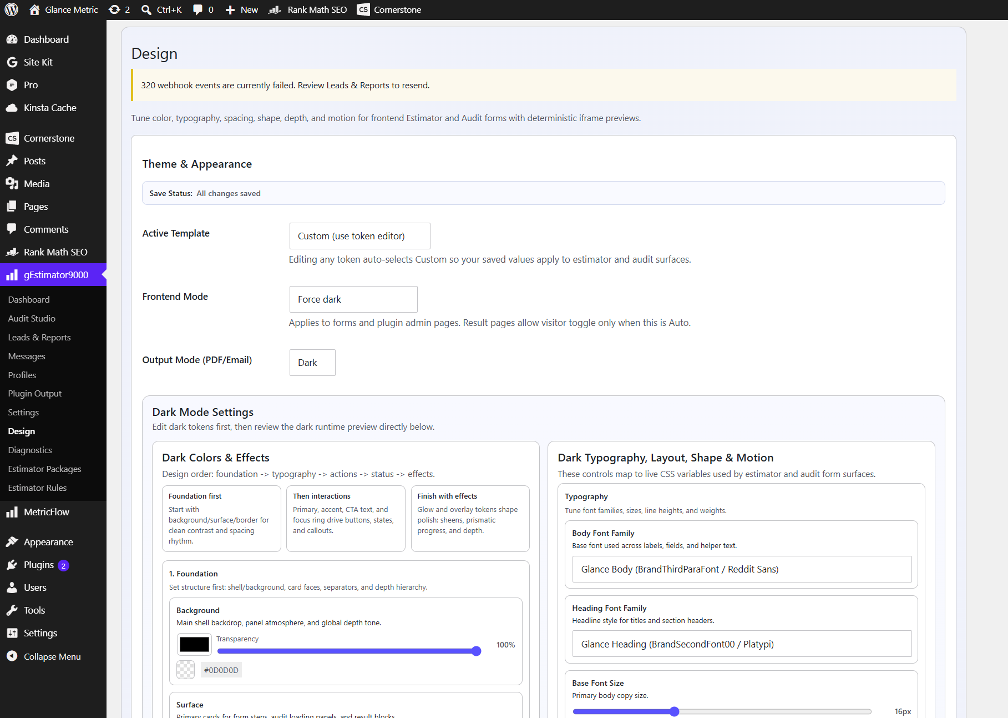Screen dimensions: 1008x718
Task: Click the checkered transparency swatch beside #0D0D0D
Action: [185, 670]
